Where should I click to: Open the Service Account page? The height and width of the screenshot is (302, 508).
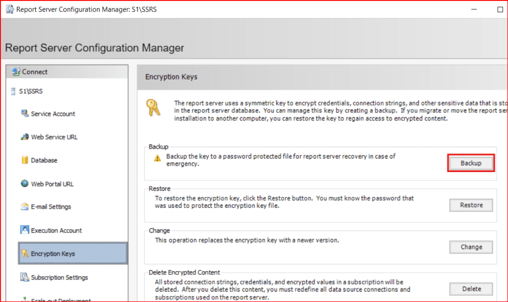point(53,114)
